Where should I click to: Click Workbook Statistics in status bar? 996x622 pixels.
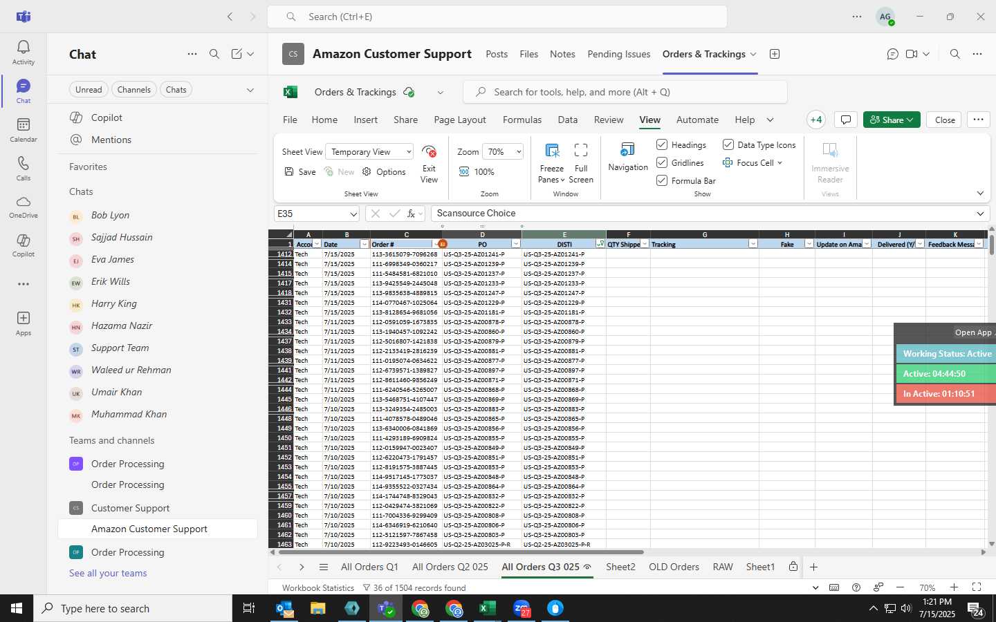click(x=318, y=587)
